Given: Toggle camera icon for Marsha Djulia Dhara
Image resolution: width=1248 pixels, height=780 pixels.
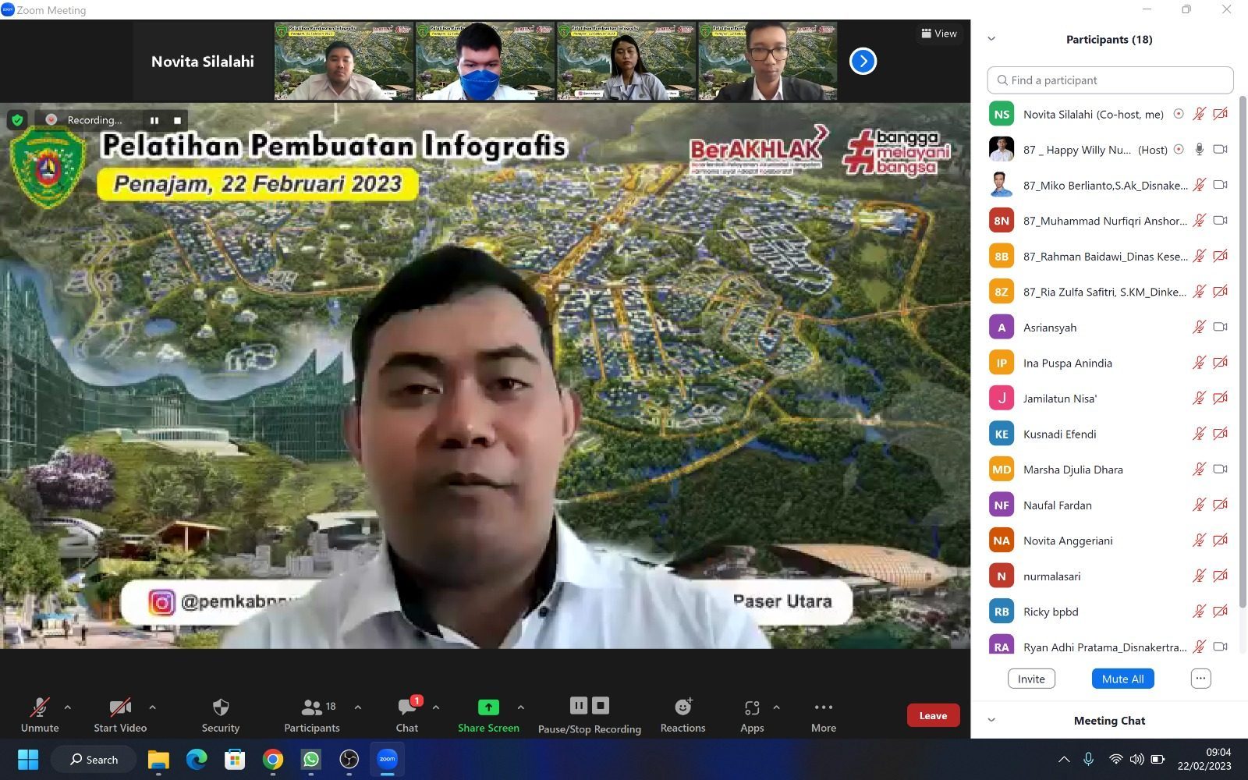Looking at the screenshot, I should point(1221,469).
